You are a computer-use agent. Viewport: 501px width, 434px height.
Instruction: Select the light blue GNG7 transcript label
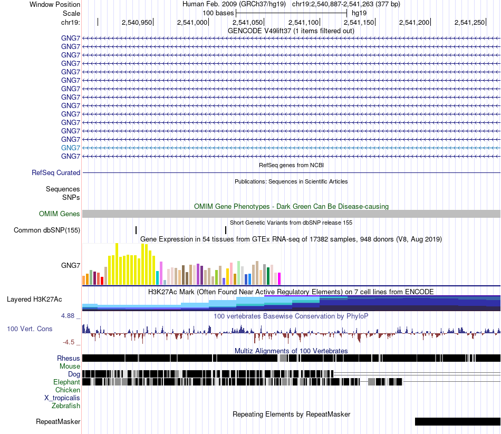pyautogui.click(x=71, y=148)
